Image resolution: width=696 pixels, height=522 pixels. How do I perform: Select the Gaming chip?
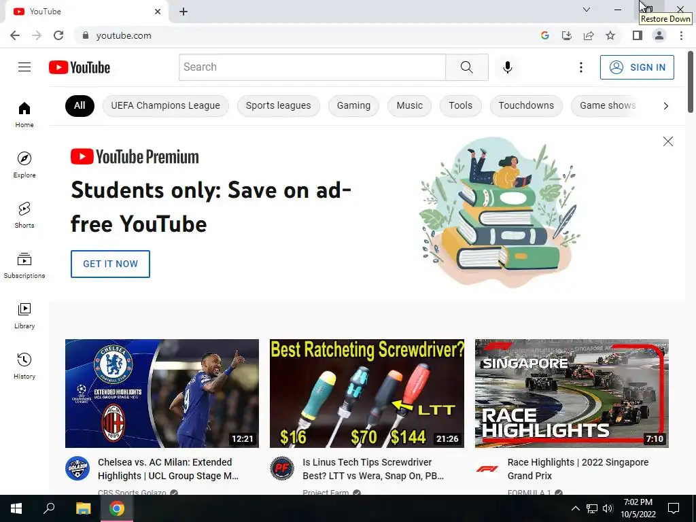(x=353, y=105)
